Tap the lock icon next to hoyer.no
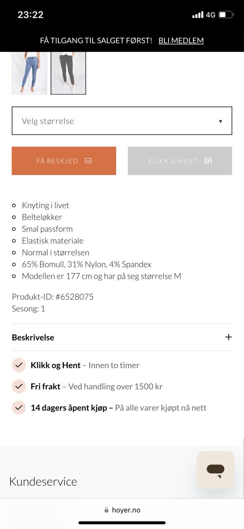 [x=106, y=510]
